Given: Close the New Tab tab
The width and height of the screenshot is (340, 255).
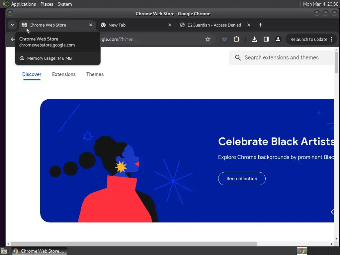Looking at the screenshot, I should point(170,25).
